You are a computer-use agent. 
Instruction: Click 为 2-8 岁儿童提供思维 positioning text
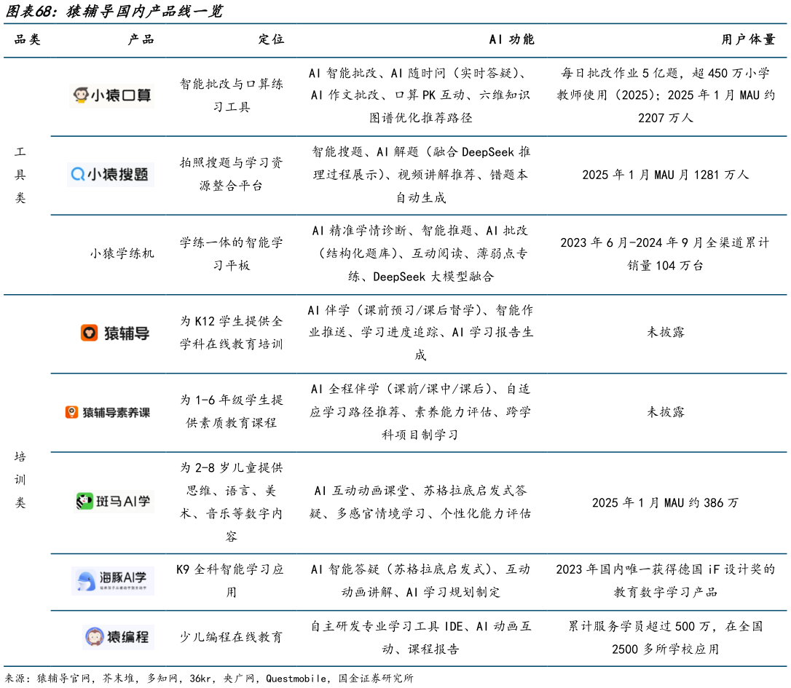[x=232, y=502]
